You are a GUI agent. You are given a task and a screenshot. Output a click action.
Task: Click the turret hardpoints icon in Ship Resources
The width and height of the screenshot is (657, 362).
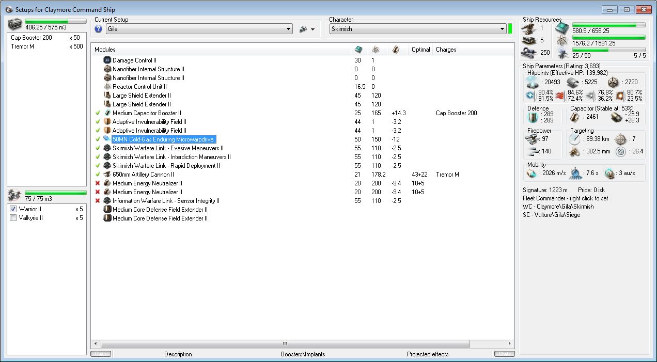point(529,28)
